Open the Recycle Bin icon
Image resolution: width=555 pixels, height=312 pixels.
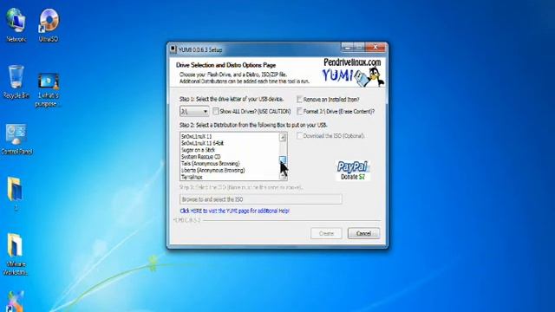(x=16, y=81)
